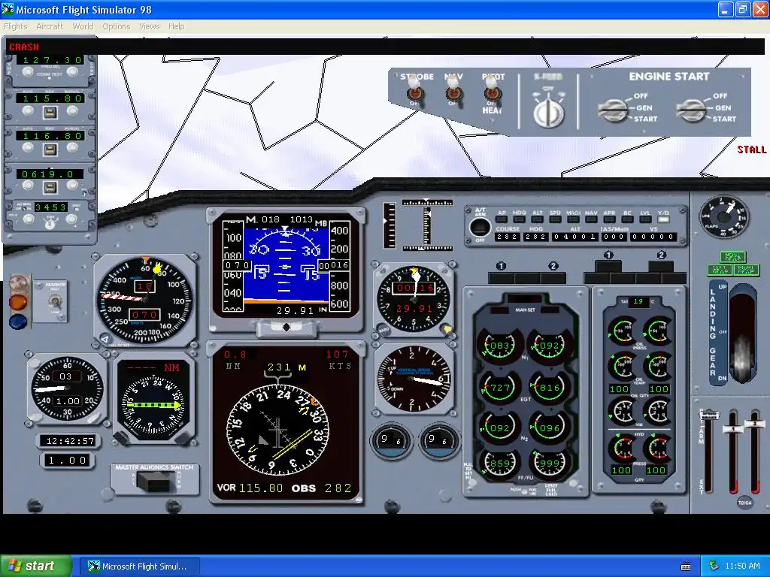The height and width of the screenshot is (577, 770).
Task: Click the engine 1 N1 083 gauge
Action: click(x=499, y=346)
